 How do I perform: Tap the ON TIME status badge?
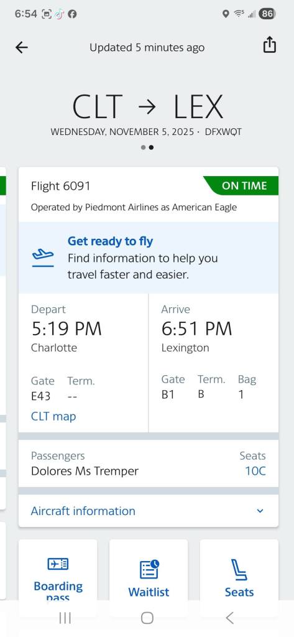click(241, 185)
